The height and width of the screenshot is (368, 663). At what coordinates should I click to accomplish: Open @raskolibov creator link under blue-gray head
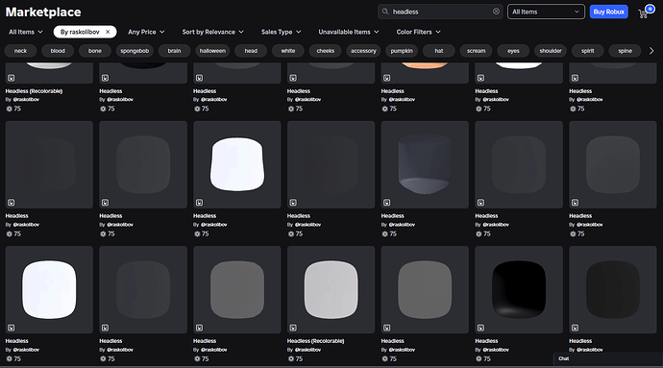pos(402,225)
